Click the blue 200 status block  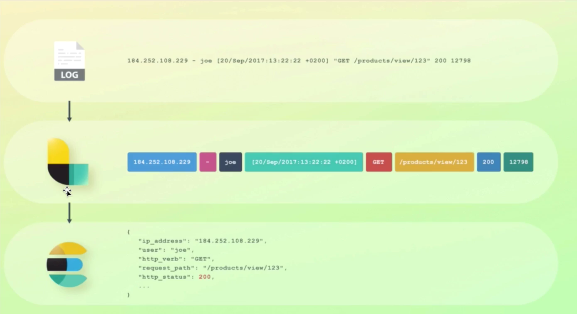[489, 162]
